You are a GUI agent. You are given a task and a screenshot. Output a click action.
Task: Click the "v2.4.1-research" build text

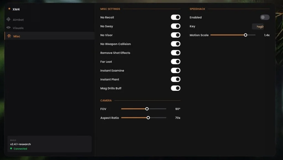[20, 144]
